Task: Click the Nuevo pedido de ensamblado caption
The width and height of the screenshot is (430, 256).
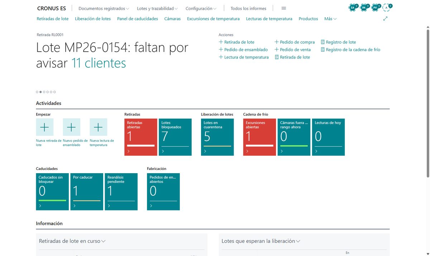Action: click(75, 143)
